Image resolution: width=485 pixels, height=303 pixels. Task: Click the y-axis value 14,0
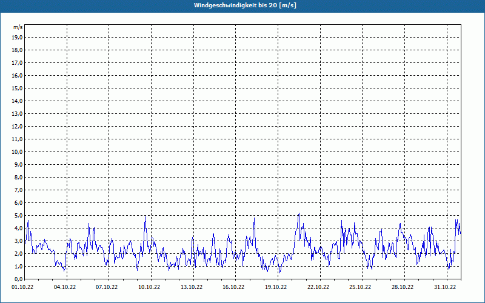[17, 101]
